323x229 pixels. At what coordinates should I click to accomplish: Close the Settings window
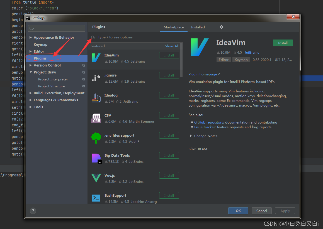(x=293, y=17)
